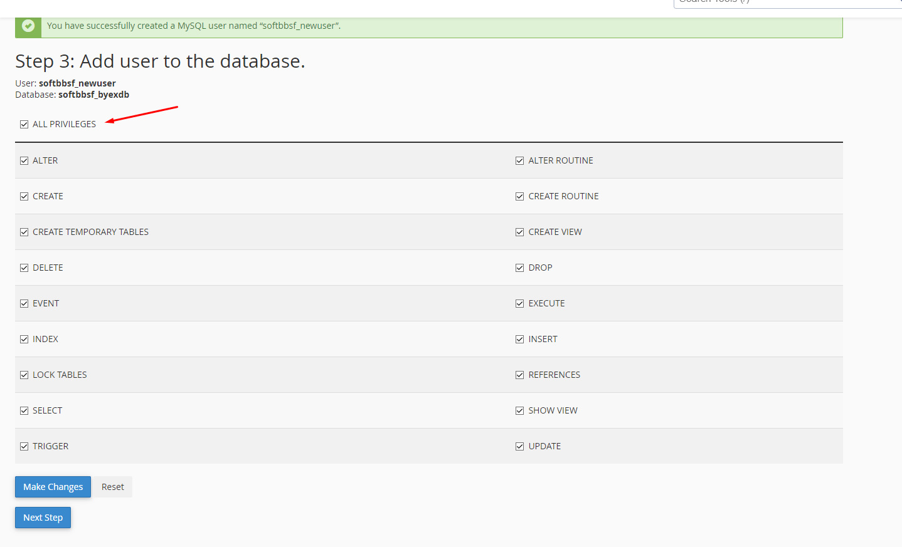This screenshot has width=902, height=547.
Task: Uncheck the DELETE privilege
Action: coord(24,268)
